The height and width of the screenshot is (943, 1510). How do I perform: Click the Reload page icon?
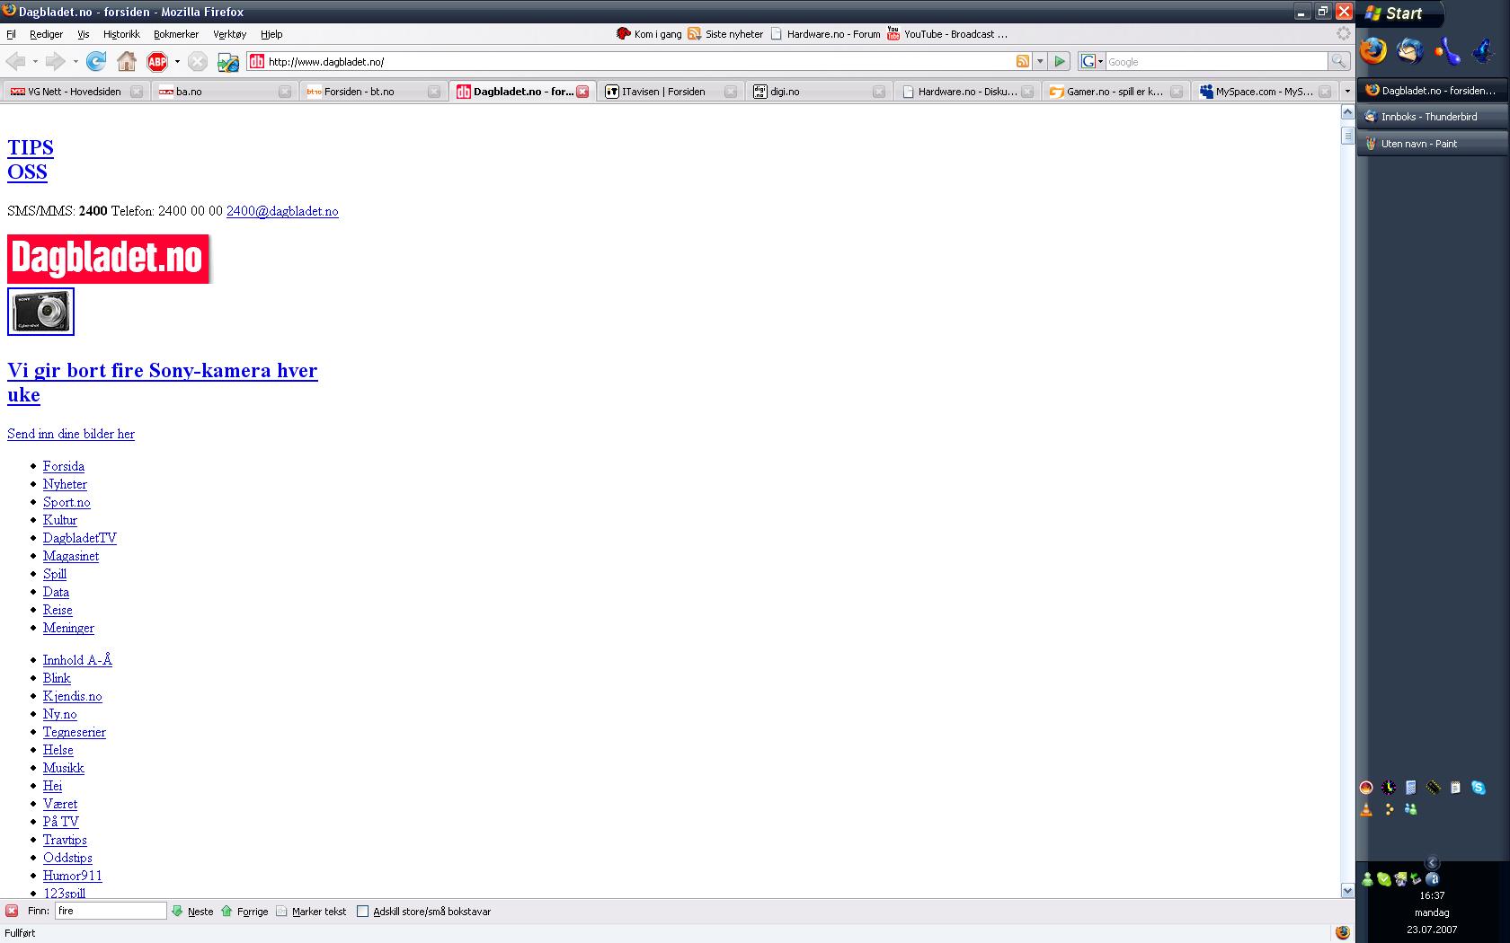click(96, 61)
